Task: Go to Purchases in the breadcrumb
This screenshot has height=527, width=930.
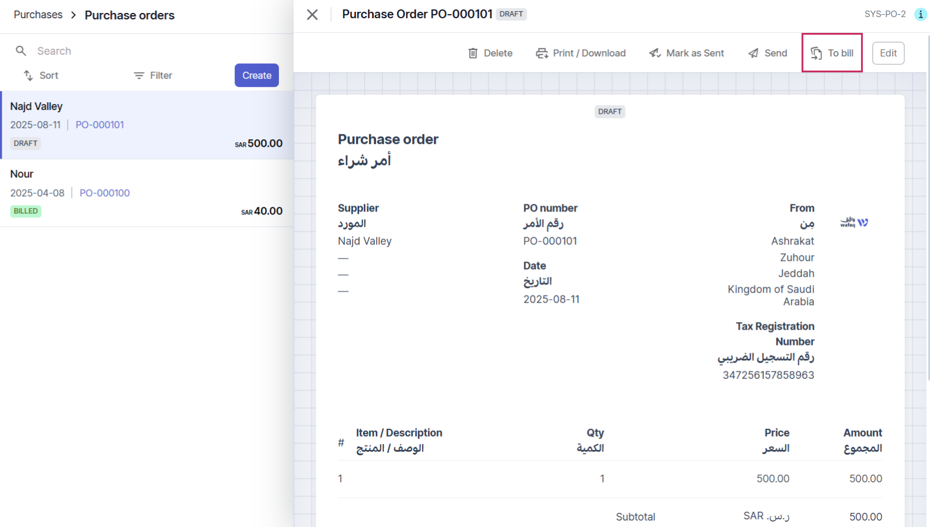Action: coord(38,15)
